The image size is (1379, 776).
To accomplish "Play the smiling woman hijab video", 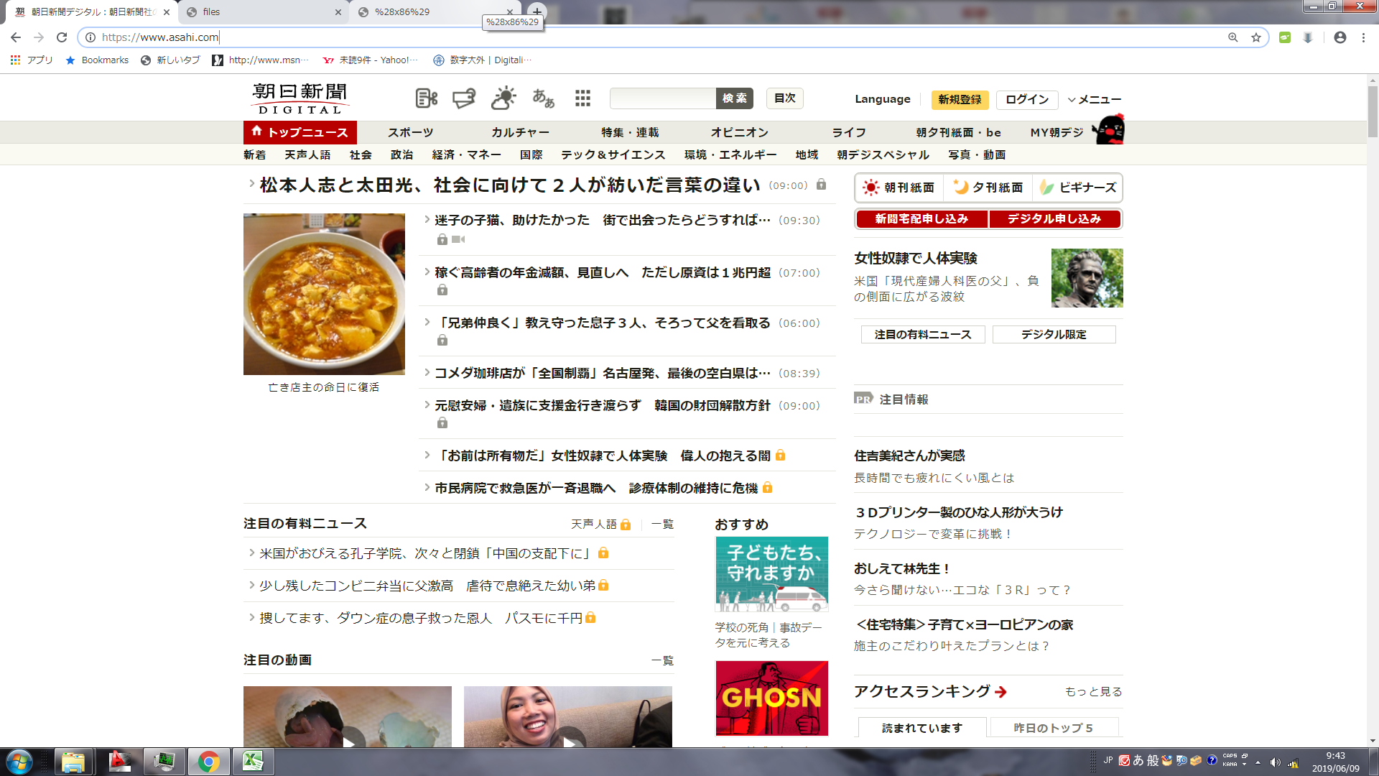I will click(568, 717).
